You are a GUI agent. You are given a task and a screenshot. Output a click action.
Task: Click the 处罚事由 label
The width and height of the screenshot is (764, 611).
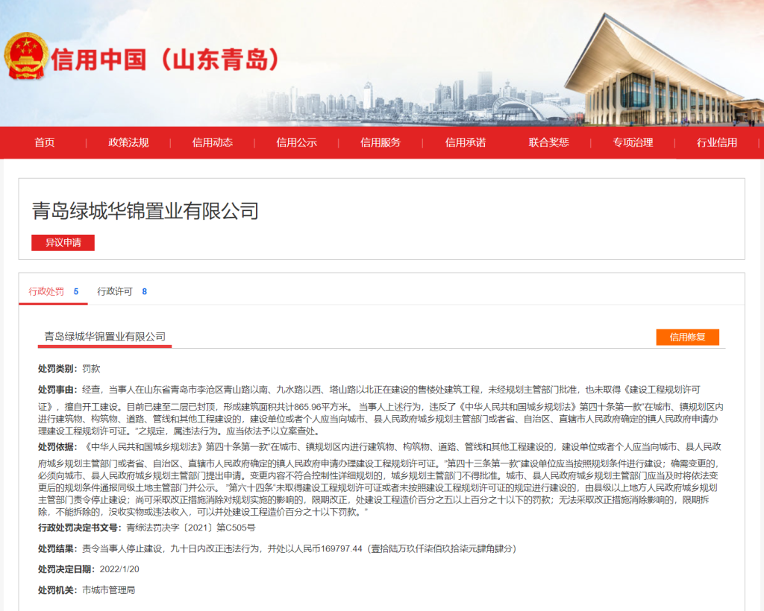point(57,390)
